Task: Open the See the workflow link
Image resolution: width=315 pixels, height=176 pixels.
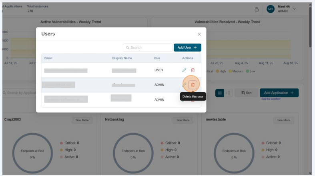Action: pos(271,99)
